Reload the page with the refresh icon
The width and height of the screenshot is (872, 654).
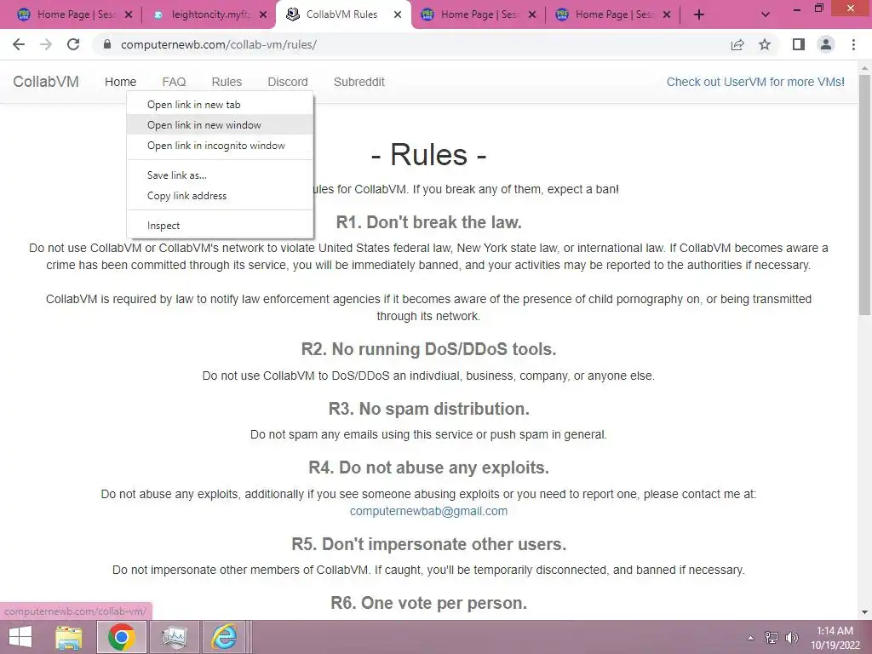(x=73, y=44)
